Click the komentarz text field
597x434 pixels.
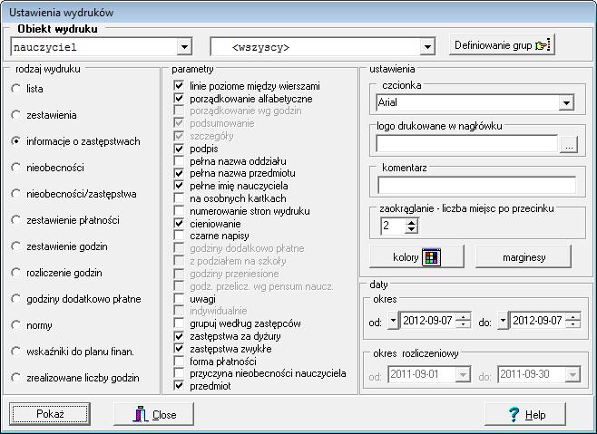point(476,186)
